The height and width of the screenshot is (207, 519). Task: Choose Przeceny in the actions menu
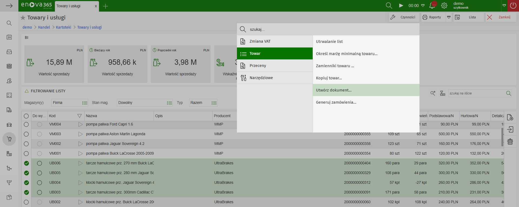coord(258,66)
